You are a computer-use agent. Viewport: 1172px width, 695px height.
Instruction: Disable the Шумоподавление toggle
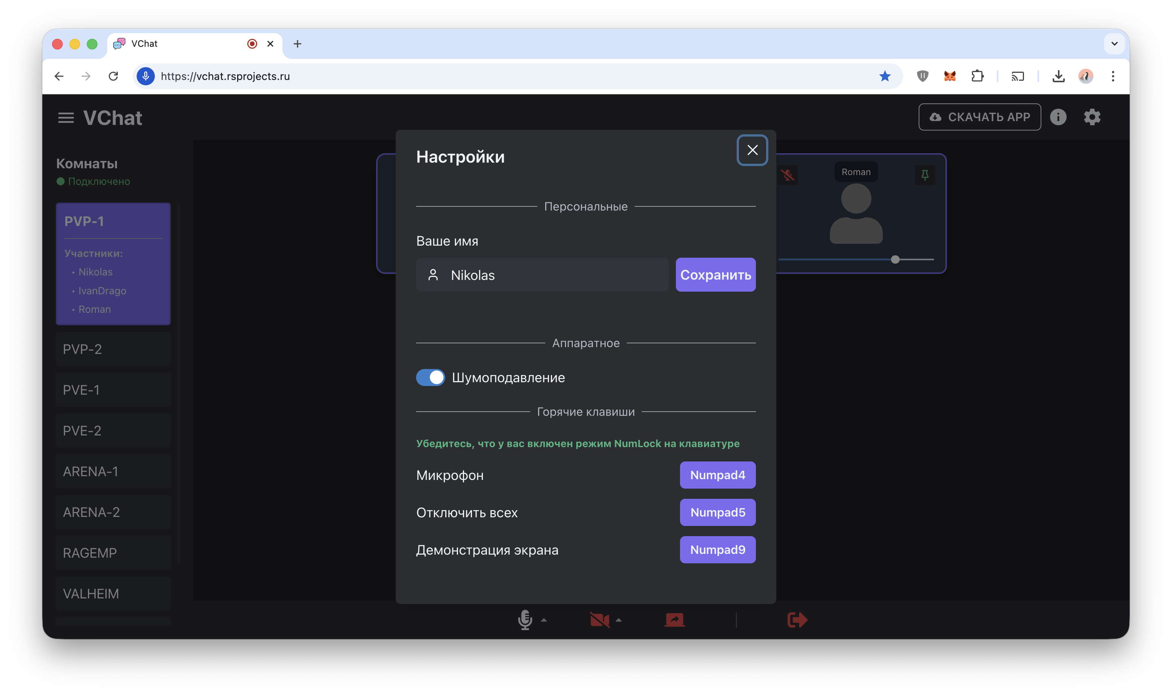[430, 377]
